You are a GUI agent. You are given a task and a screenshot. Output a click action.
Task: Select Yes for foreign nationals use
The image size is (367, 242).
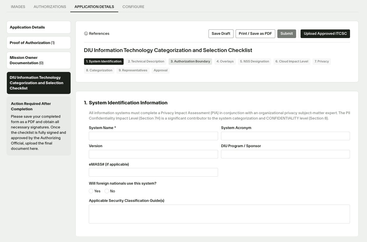pyautogui.click(x=91, y=191)
